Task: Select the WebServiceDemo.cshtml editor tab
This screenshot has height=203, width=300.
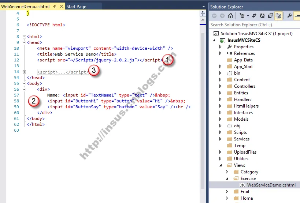Action: pos(25,7)
